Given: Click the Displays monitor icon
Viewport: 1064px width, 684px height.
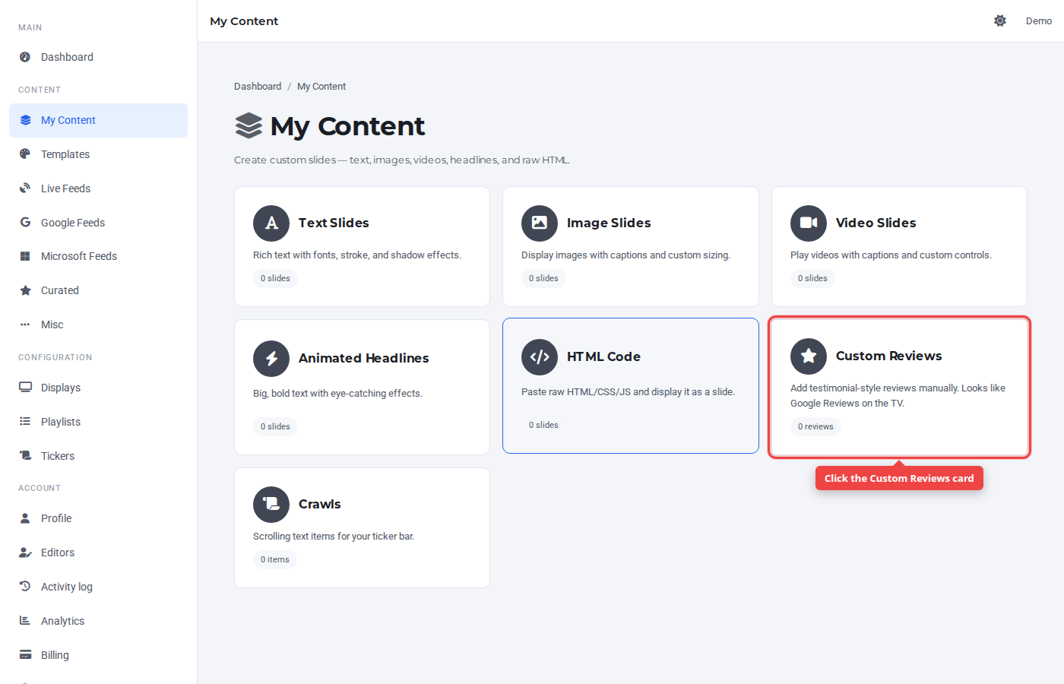Looking at the screenshot, I should 25,387.
